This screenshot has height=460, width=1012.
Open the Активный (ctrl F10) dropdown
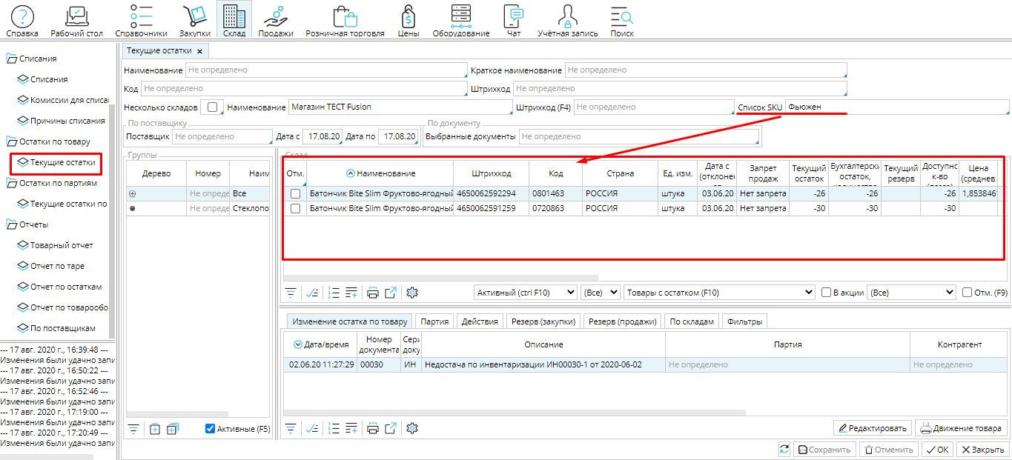(x=525, y=293)
